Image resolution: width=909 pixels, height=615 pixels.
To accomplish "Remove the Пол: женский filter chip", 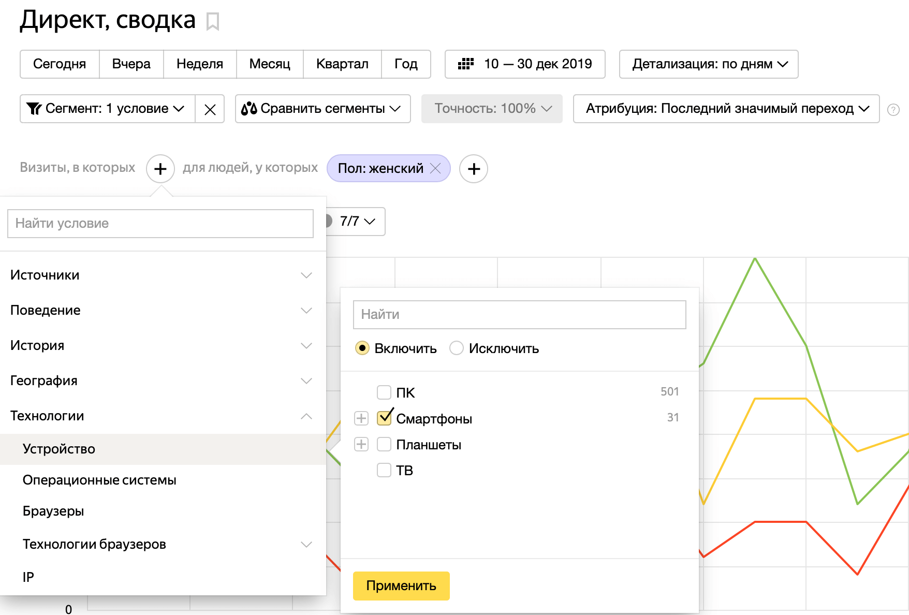I will pyautogui.click(x=435, y=168).
